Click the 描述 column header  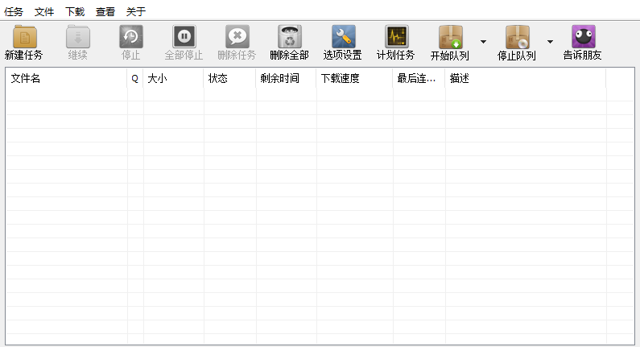coord(526,78)
